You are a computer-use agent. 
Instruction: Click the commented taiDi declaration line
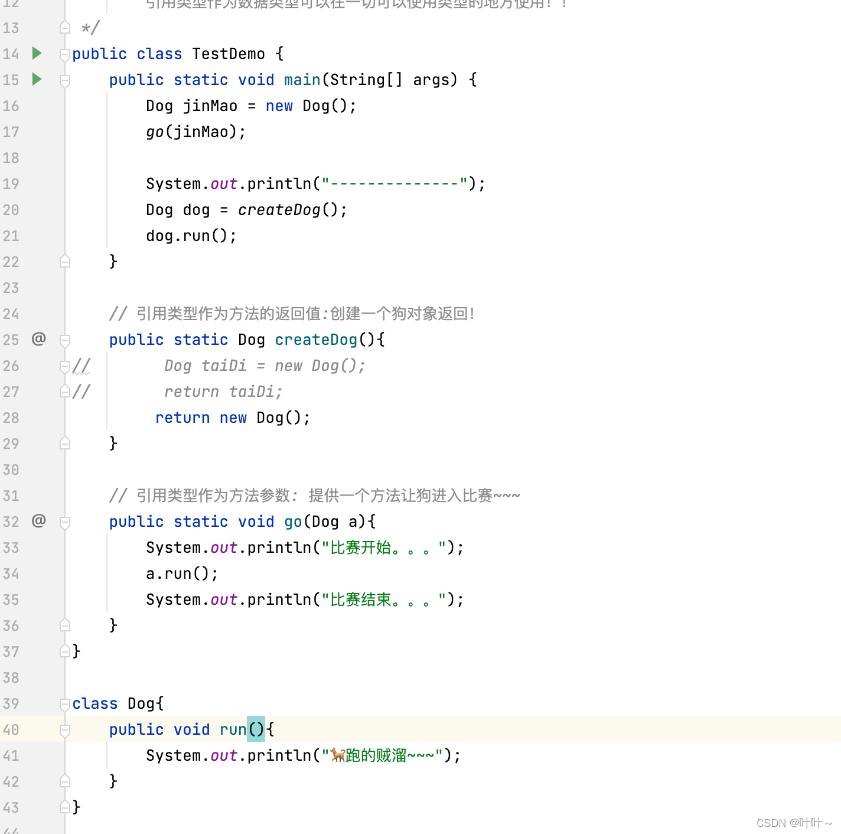tap(265, 366)
